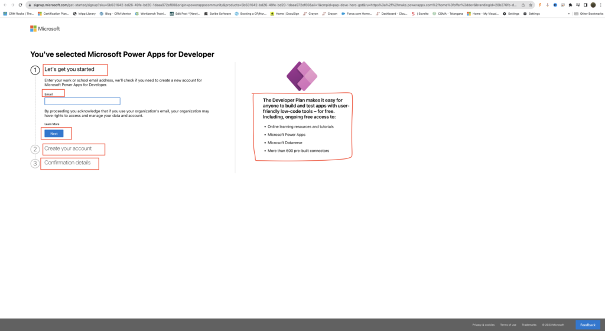Click 'Online learning resources and tutorials' text
Screen dimensions: 605x331
pyautogui.click(x=301, y=126)
